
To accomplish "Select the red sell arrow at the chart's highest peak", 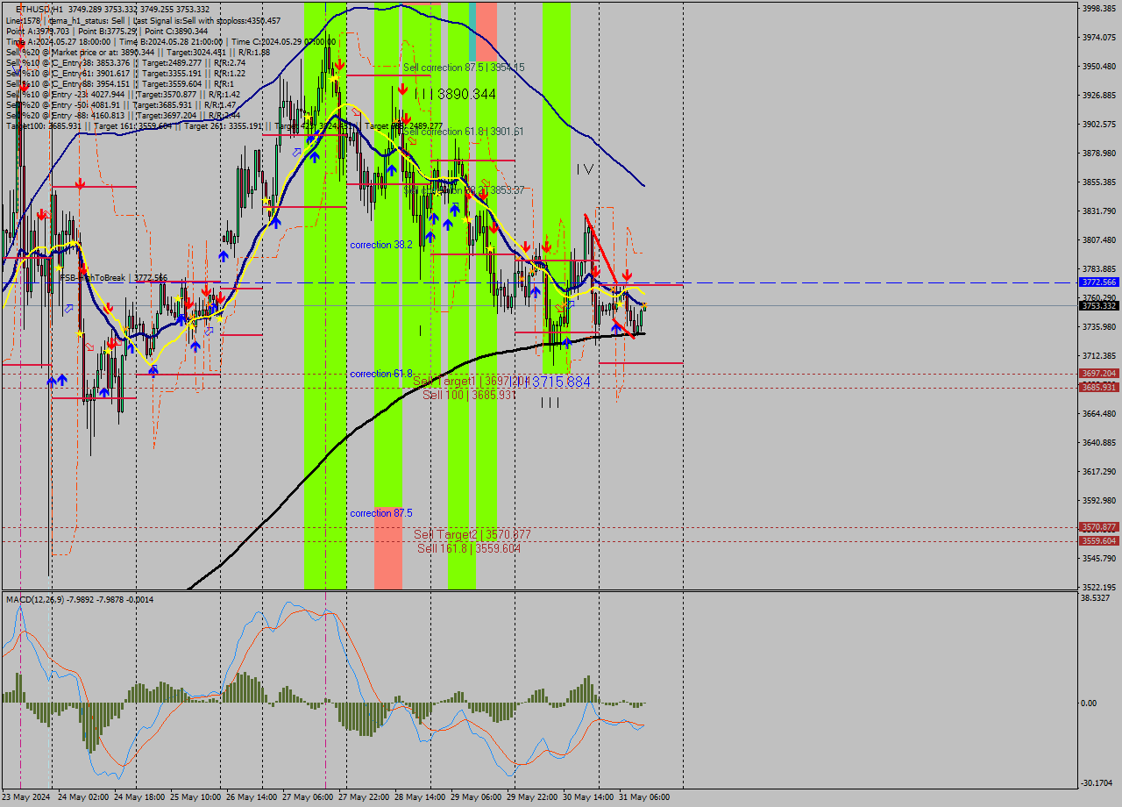I will tap(339, 64).
